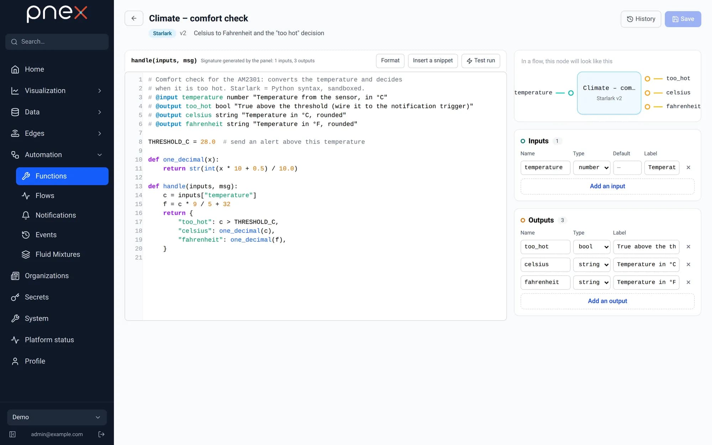Click the sidebar collapse icon
Screen dimensions: 712x445
tap(12, 434)
